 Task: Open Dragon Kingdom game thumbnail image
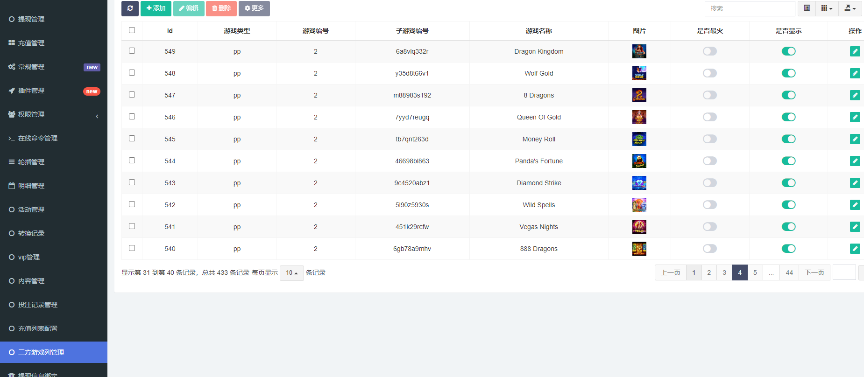click(639, 51)
